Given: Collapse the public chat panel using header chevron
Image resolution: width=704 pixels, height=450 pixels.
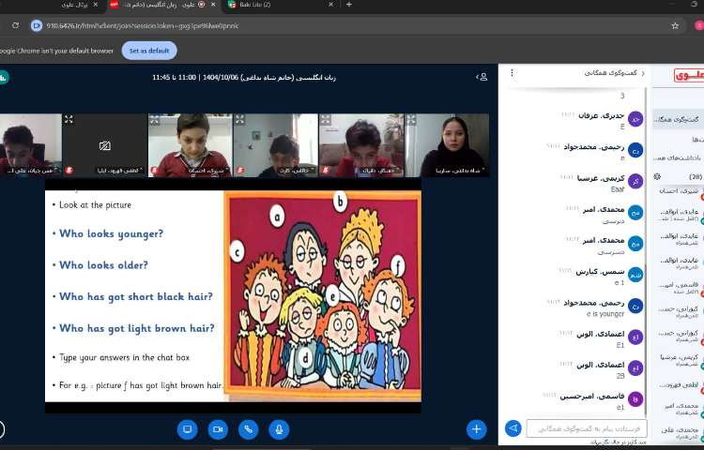Looking at the screenshot, I should 642,72.
